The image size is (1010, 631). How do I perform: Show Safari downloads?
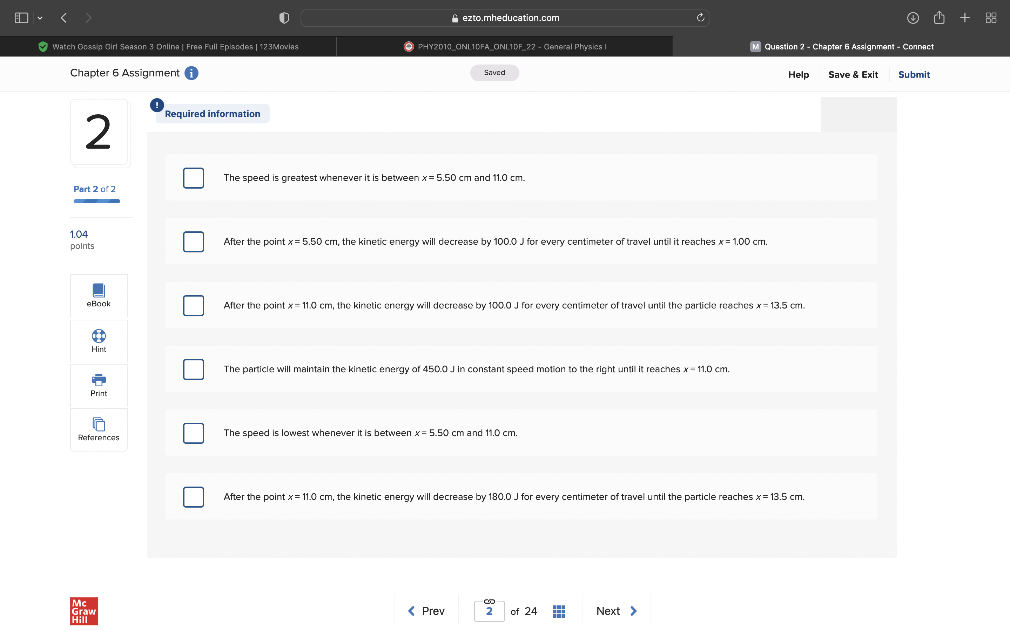click(913, 18)
